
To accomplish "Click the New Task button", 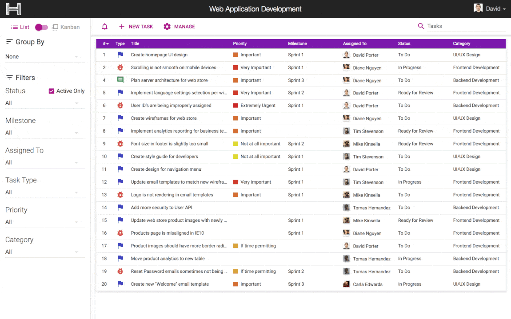I will (x=136, y=27).
